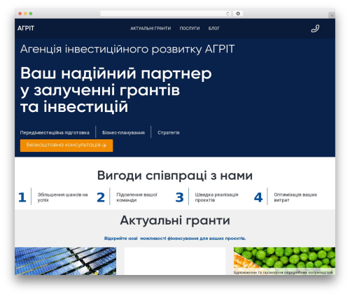Click the number 2 benefit marker

point(101,197)
